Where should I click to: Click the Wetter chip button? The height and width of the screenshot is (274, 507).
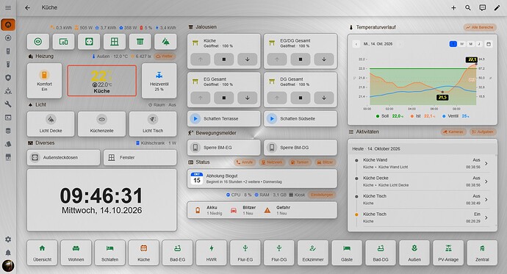(165, 57)
